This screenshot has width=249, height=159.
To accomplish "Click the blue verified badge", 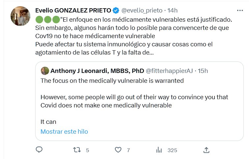I will [x=116, y=11].
